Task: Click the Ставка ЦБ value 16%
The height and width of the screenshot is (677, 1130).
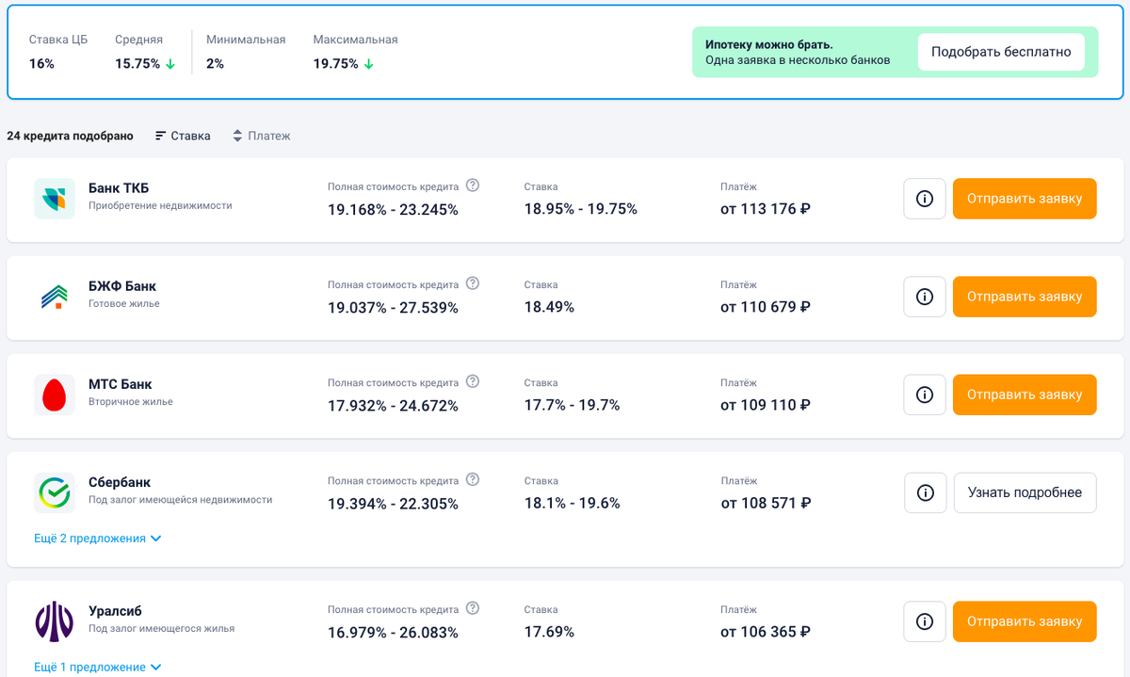Action: pyautogui.click(x=41, y=64)
